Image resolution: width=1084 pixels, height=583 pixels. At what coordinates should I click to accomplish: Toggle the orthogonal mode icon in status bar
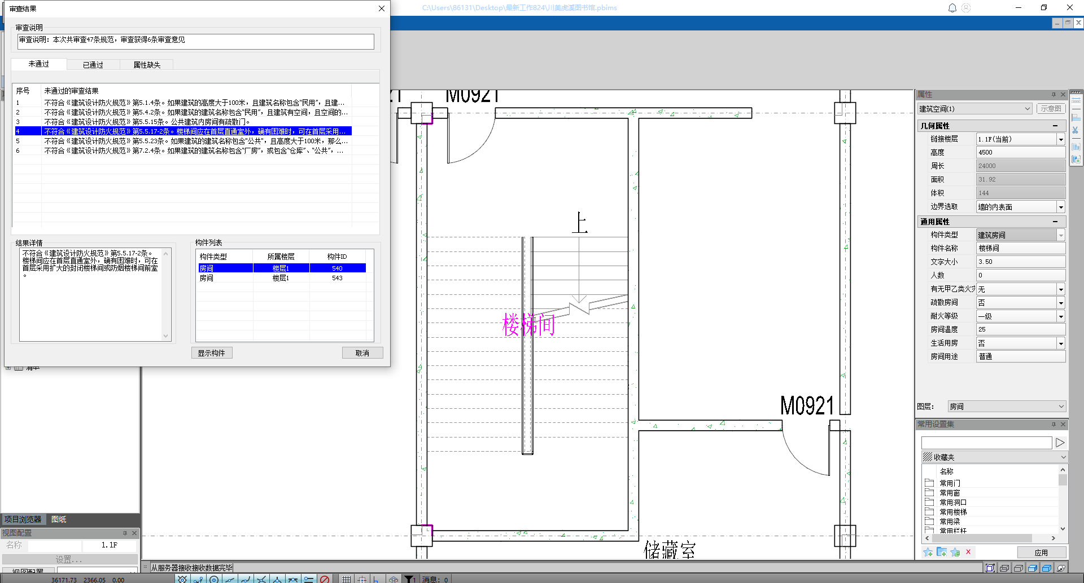point(376,579)
